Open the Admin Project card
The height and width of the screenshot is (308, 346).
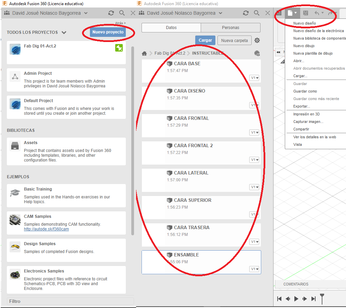point(66,80)
